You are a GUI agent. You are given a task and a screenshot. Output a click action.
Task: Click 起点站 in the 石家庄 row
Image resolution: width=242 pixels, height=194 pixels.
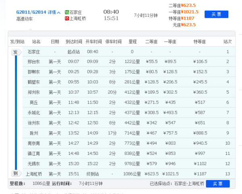74,52
